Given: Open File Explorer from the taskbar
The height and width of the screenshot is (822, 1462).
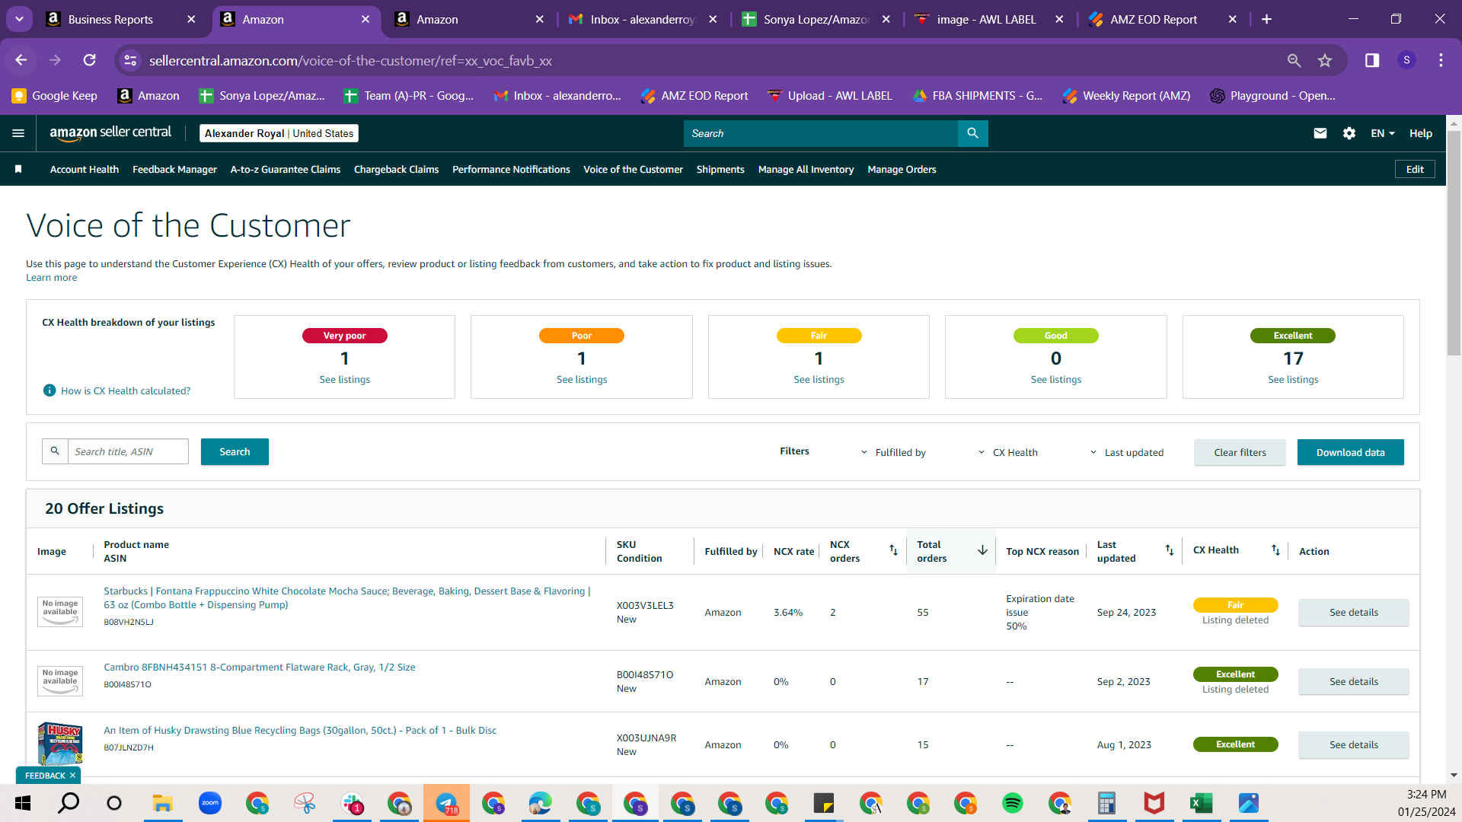Looking at the screenshot, I should [163, 803].
